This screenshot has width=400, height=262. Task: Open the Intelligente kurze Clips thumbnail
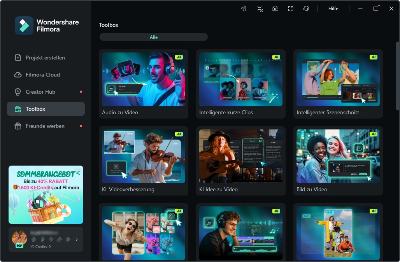coord(241,79)
